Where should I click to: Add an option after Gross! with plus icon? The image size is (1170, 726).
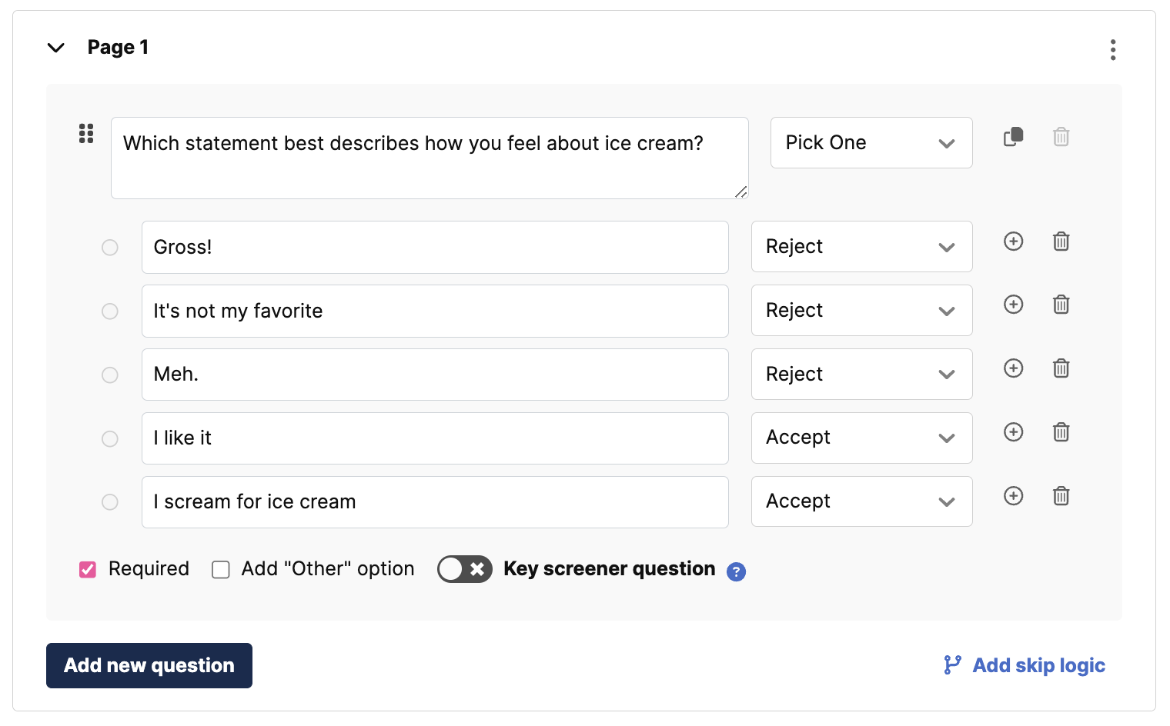[x=1014, y=241]
